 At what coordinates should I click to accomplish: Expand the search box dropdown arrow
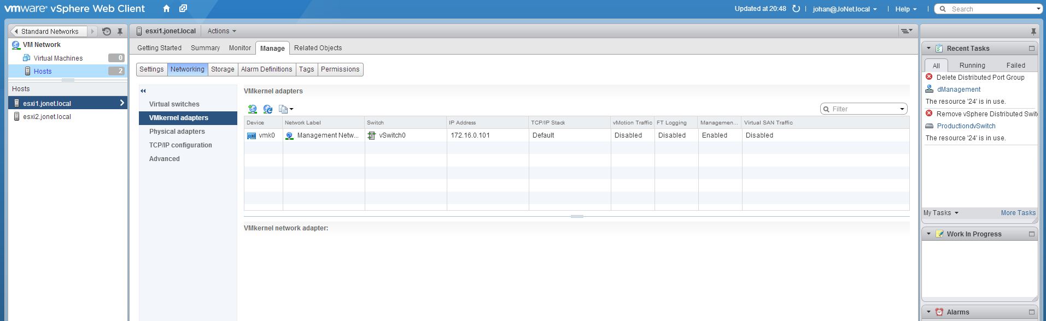click(1038, 9)
